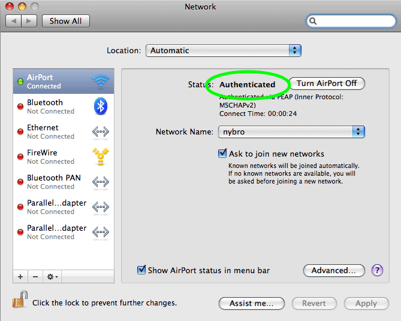This screenshot has height=321, width=401.
Task: Click Turn AirPort Off
Action: tap(327, 83)
